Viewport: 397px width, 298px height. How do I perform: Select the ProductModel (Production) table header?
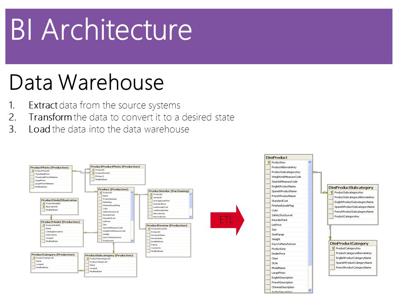point(62,222)
